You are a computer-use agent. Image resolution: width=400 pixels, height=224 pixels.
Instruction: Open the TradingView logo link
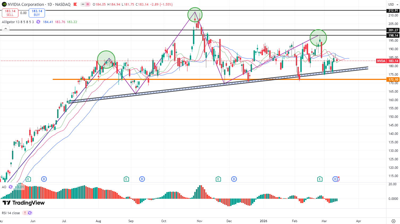[23, 203]
